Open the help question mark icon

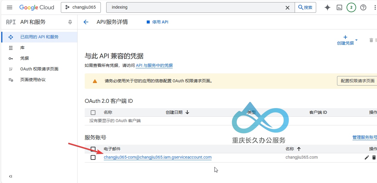[x=363, y=7]
